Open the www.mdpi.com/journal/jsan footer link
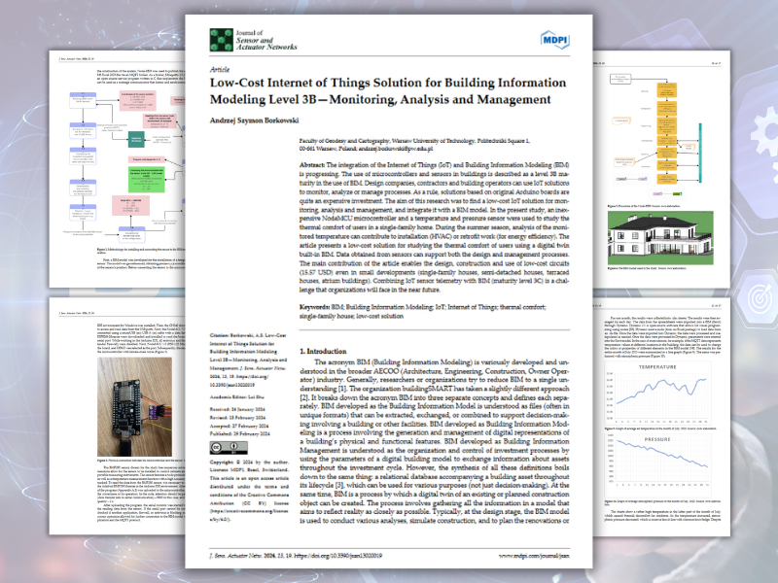778x583 pixels. 534,556
